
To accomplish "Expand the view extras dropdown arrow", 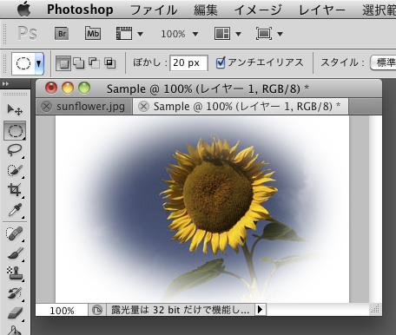I will click(x=140, y=34).
